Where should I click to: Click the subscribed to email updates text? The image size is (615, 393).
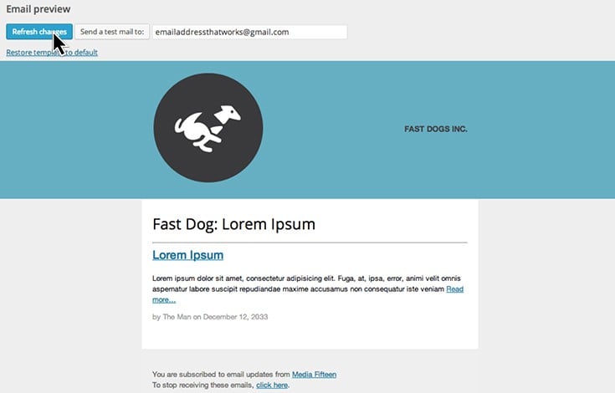click(x=221, y=375)
